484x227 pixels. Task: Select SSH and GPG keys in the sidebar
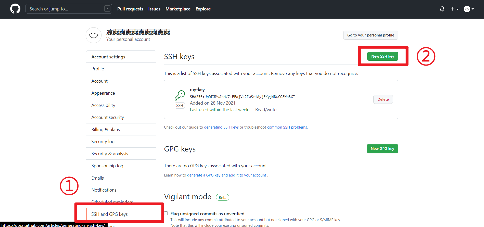coord(121,214)
